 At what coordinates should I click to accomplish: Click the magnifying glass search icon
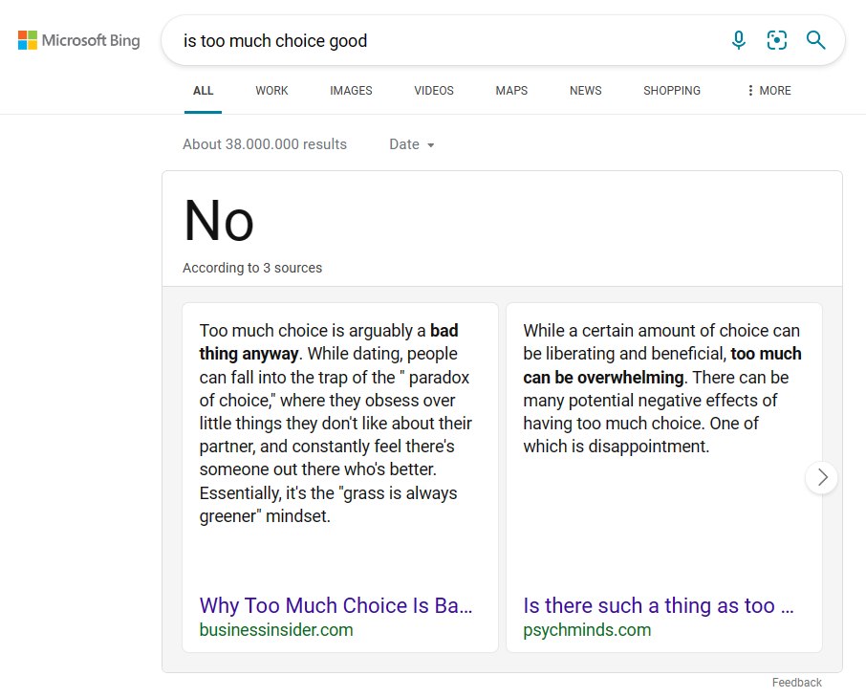coord(815,40)
